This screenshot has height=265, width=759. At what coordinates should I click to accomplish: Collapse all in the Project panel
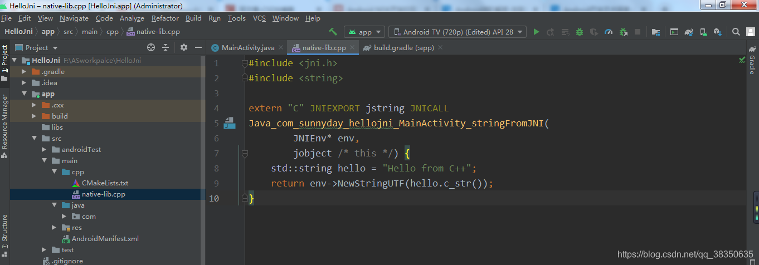pos(166,47)
